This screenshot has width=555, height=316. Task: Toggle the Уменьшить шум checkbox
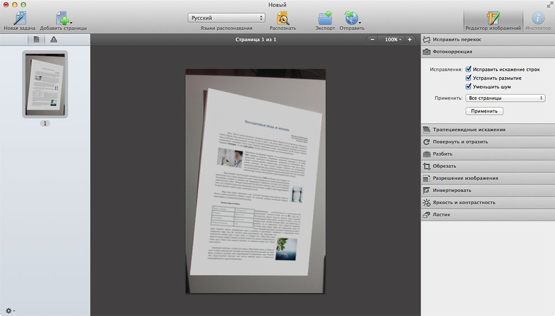point(468,87)
